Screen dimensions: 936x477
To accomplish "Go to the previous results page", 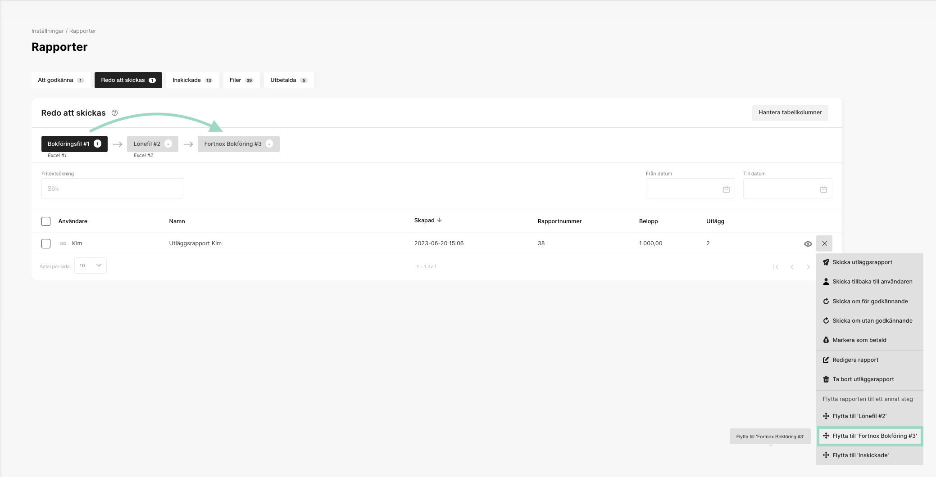I will click(792, 267).
